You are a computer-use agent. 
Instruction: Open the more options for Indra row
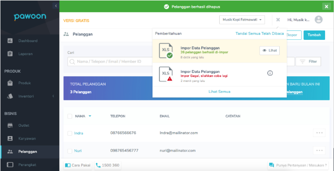click(x=319, y=133)
